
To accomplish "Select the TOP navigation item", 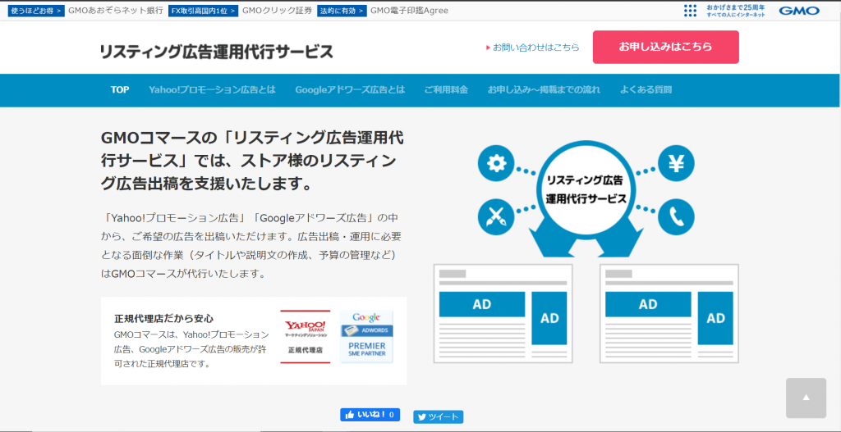I will 120,90.
